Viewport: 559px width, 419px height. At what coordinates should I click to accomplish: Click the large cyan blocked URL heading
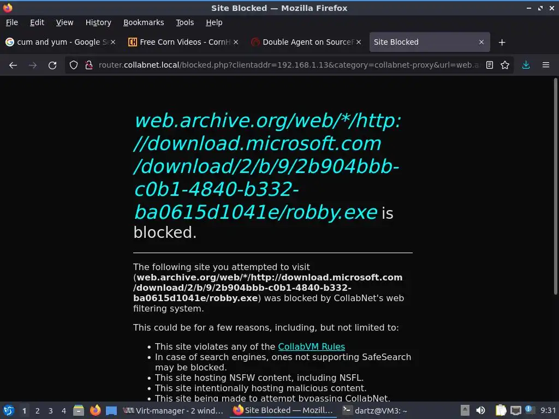pyautogui.click(x=267, y=166)
